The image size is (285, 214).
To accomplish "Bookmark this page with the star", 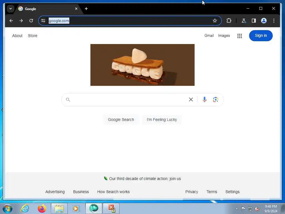I will (215, 21).
